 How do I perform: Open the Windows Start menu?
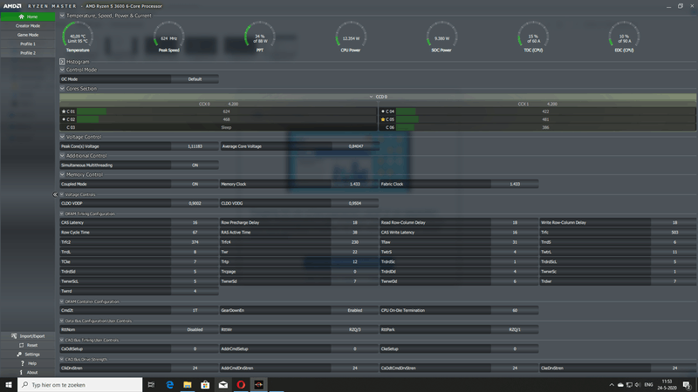click(9, 385)
